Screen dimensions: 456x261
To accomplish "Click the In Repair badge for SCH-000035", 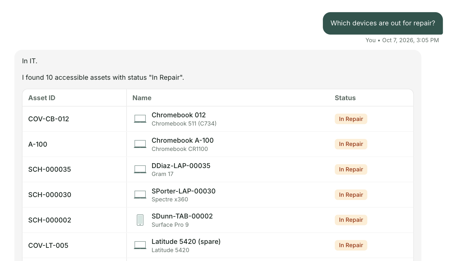I will (x=351, y=169).
